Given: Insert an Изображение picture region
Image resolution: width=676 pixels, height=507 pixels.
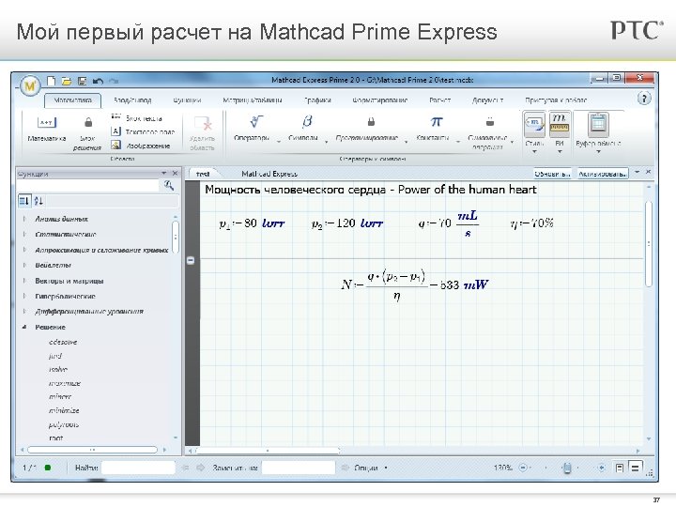Looking at the screenshot, I should click(x=140, y=146).
